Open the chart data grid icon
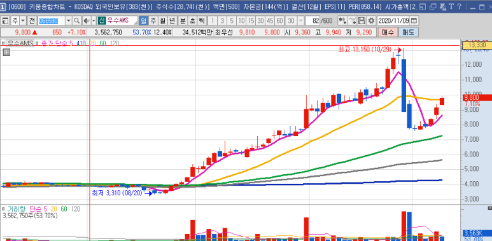This screenshot has width=492, height=241. tap(6, 52)
